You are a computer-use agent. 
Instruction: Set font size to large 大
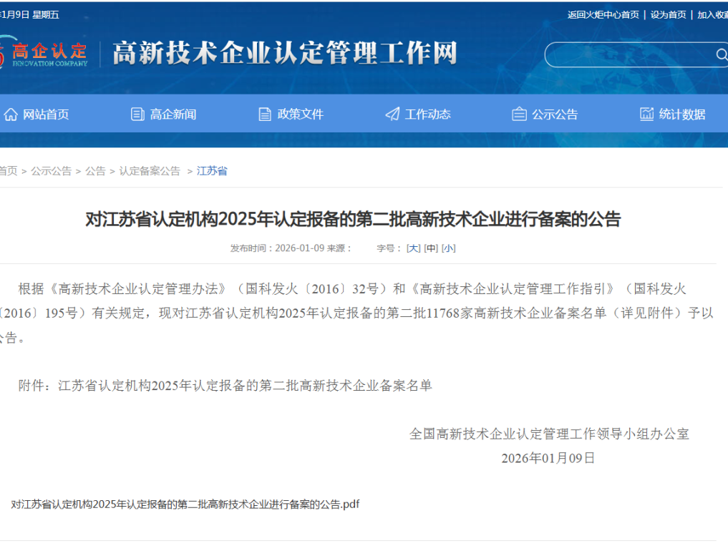[413, 248]
